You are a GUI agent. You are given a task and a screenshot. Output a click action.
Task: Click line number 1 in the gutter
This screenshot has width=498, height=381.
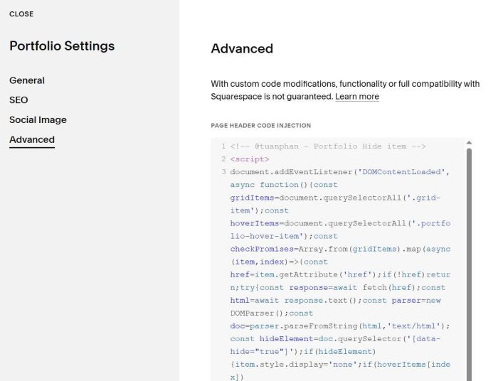pos(223,146)
